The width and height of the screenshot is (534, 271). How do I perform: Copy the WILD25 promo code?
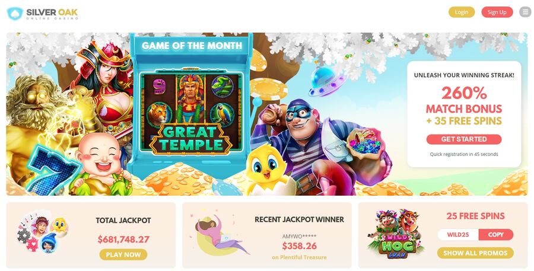click(495, 235)
